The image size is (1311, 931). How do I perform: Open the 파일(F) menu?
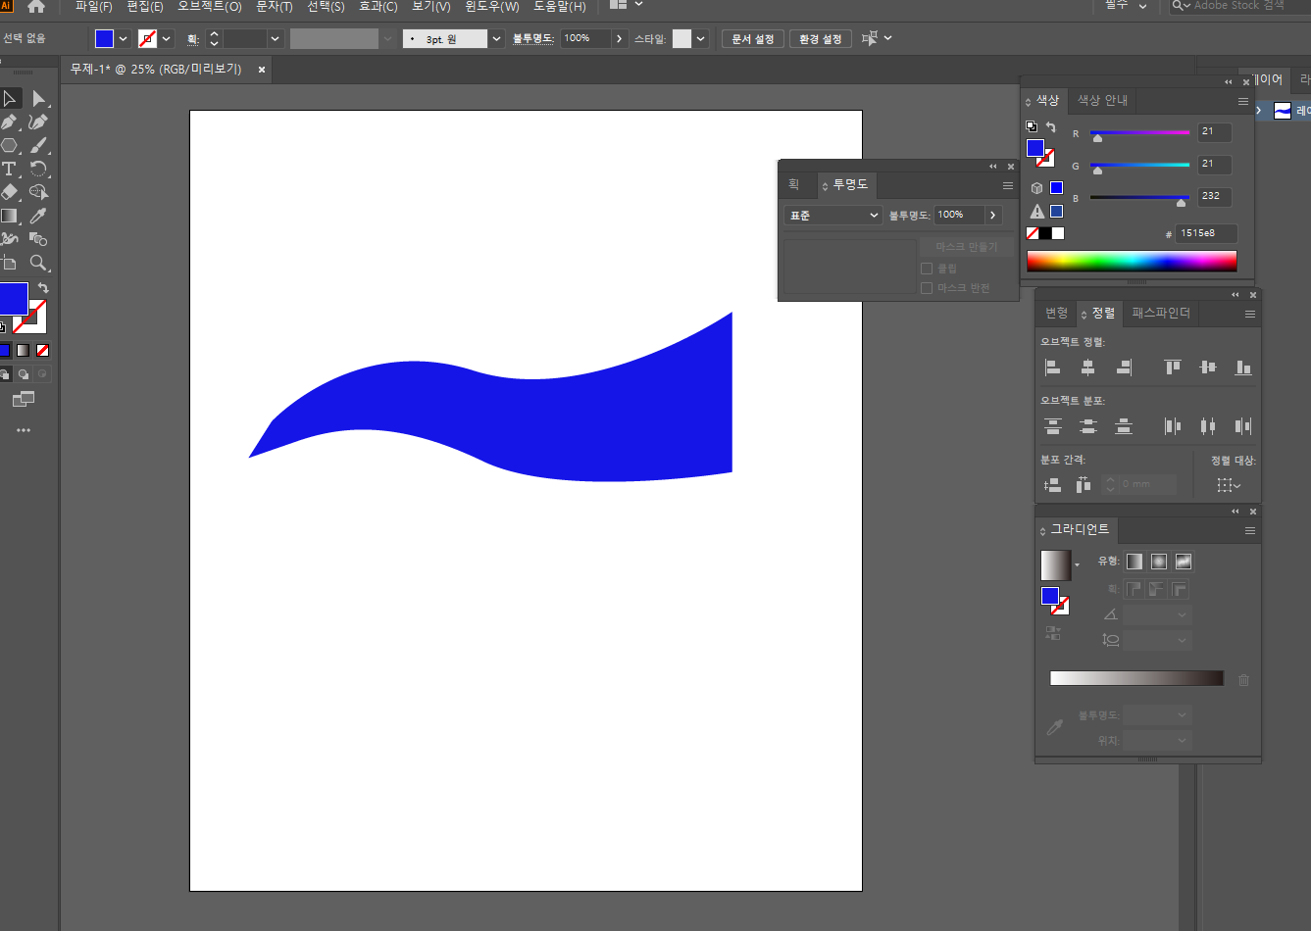coord(94,7)
